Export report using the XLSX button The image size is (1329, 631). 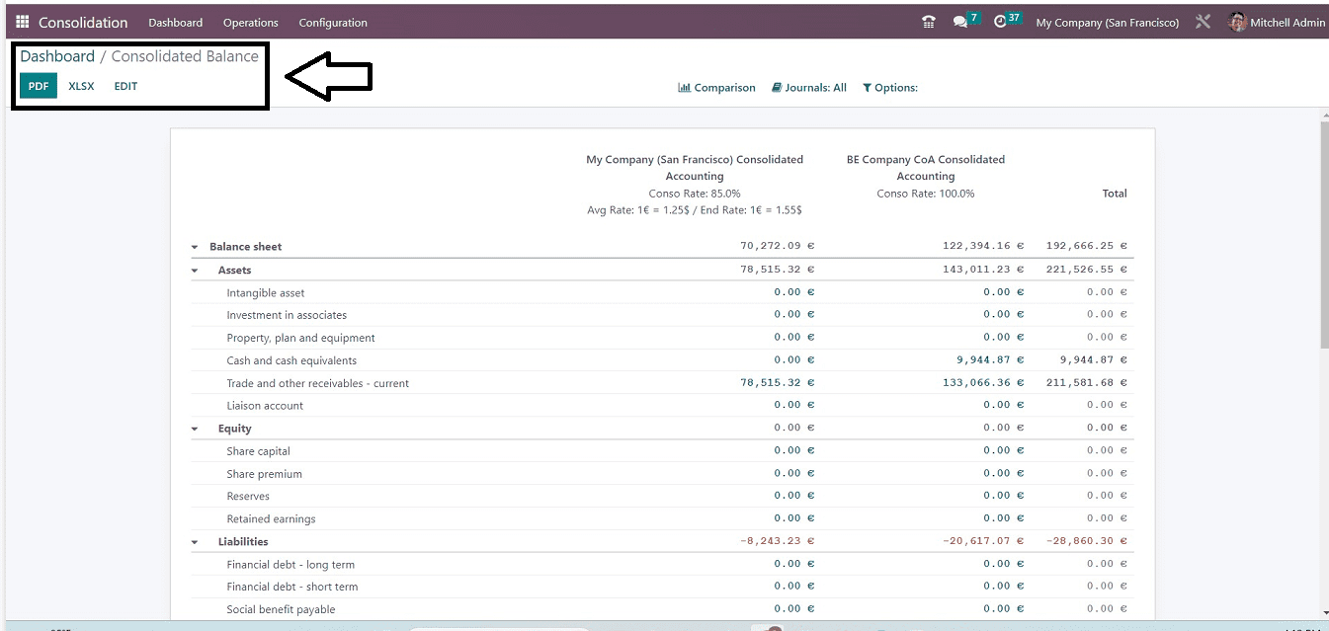pos(81,86)
